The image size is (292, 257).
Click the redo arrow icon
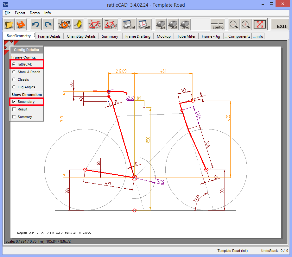(48, 25)
